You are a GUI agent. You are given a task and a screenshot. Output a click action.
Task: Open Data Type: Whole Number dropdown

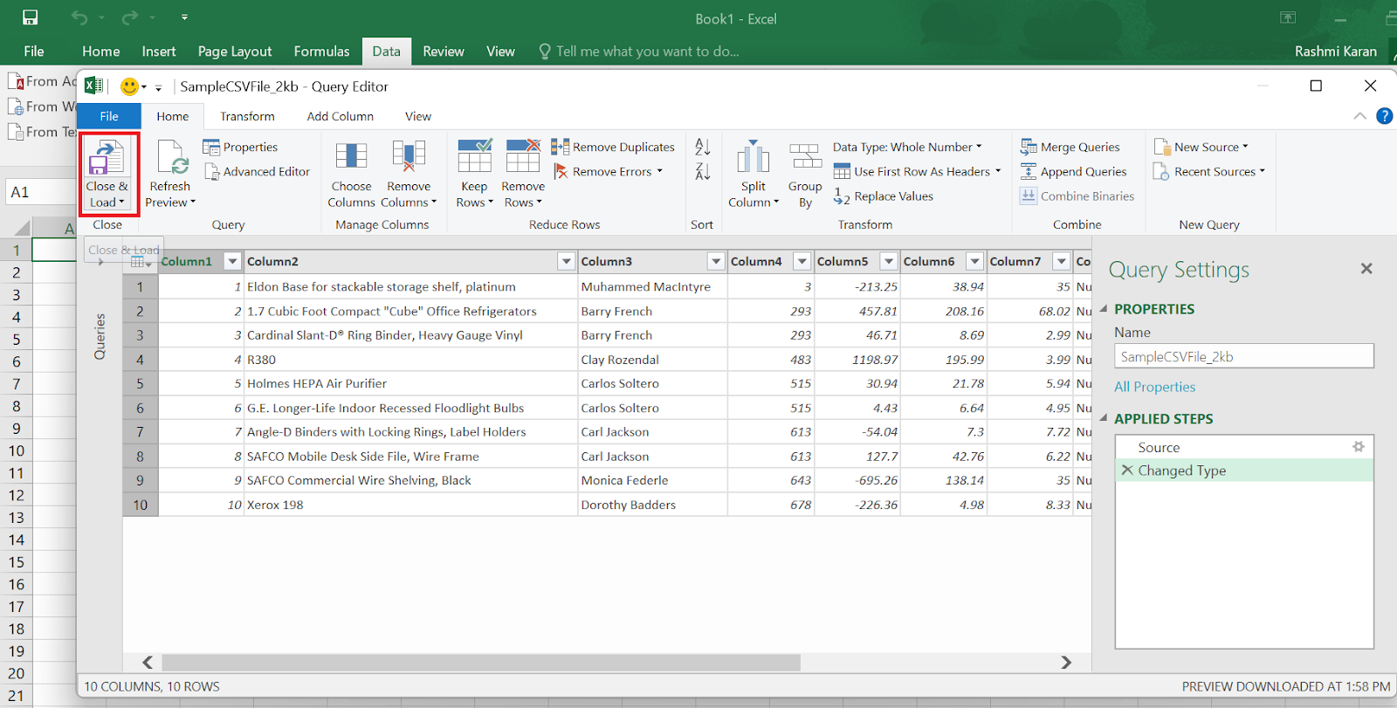pos(907,147)
